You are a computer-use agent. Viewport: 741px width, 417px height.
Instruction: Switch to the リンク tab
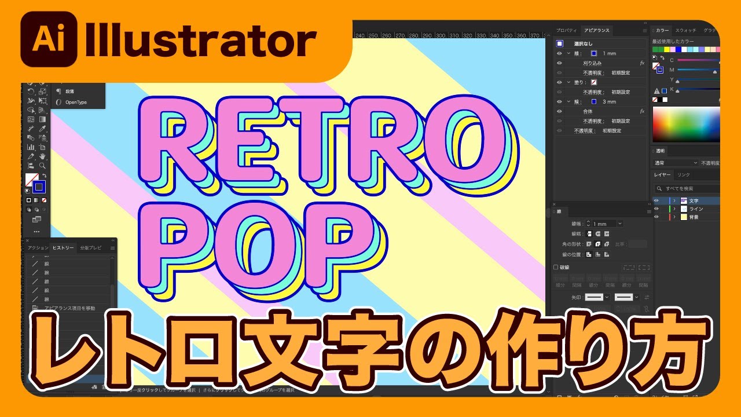click(x=684, y=174)
